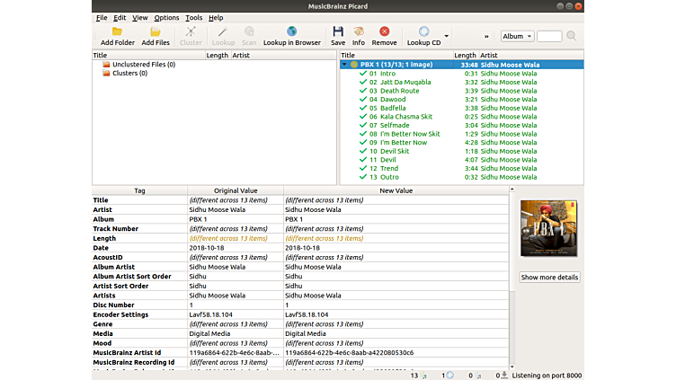676x380 pixels.
Task: Click the Show more details button
Action: pos(550,278)
